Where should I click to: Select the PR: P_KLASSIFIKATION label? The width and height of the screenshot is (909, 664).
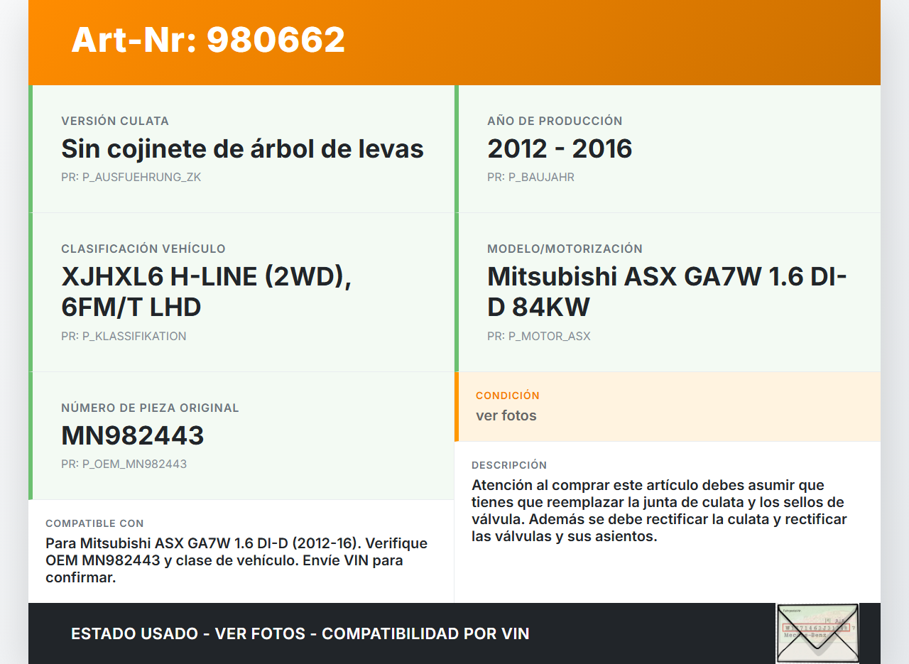point(124,336)
